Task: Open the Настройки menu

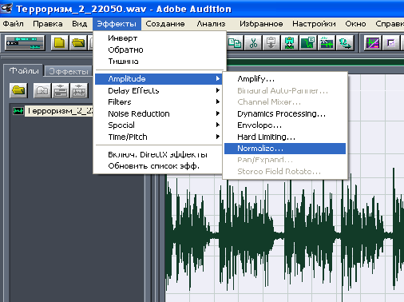Action: coord(314,24)
